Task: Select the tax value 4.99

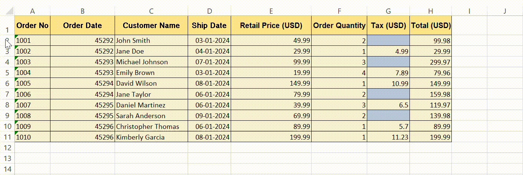Action: tap(388, 51)
